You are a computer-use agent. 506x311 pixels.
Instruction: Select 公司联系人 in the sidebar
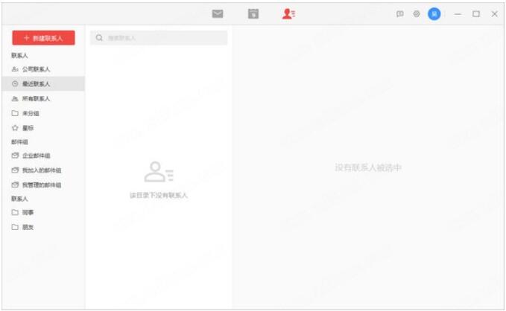point(36,69)
